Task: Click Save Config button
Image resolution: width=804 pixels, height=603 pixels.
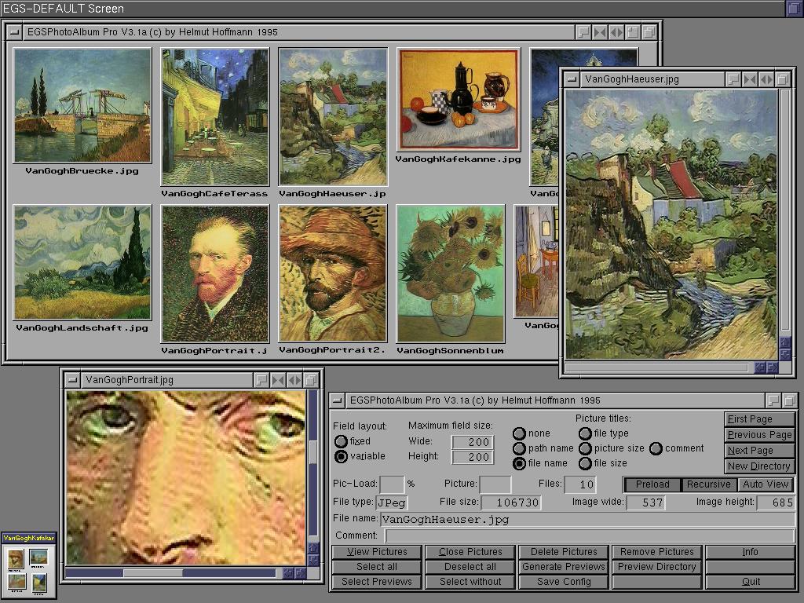Action: (x=564, y=582)
